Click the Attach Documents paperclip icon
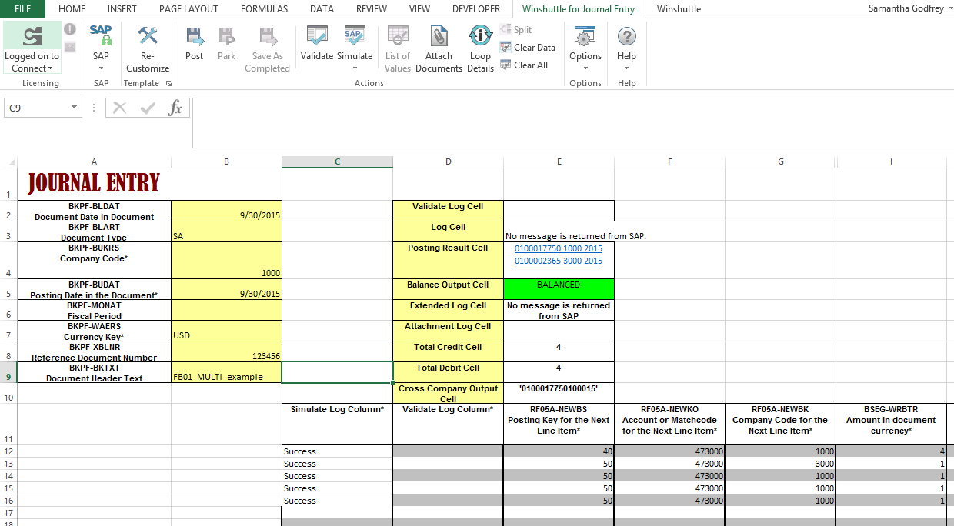This screenshot has height=526, width=954. [x=439, y=35]
